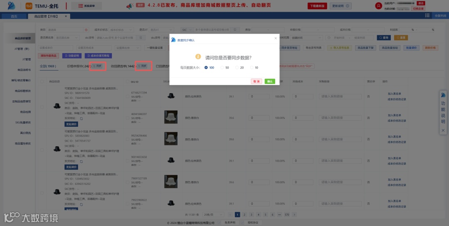
Task: Refresh 发货地址 for SPU 9809191570
Action: click(81, 118)
